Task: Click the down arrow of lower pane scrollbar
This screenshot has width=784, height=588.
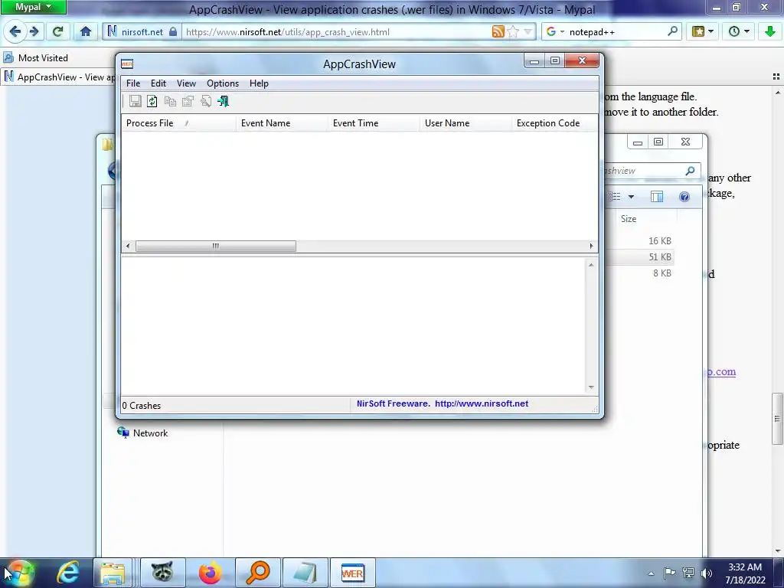Action: [x=591, y=387]
